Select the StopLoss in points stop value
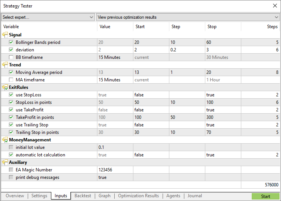 point(223,102)
